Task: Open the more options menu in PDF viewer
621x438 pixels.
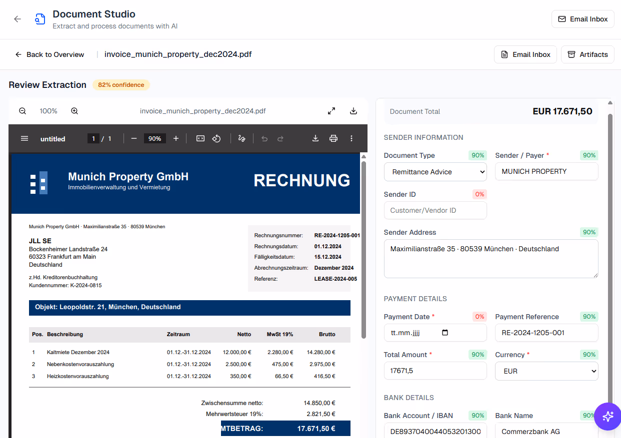Action: pyautogui.click(x=351, y=138)
